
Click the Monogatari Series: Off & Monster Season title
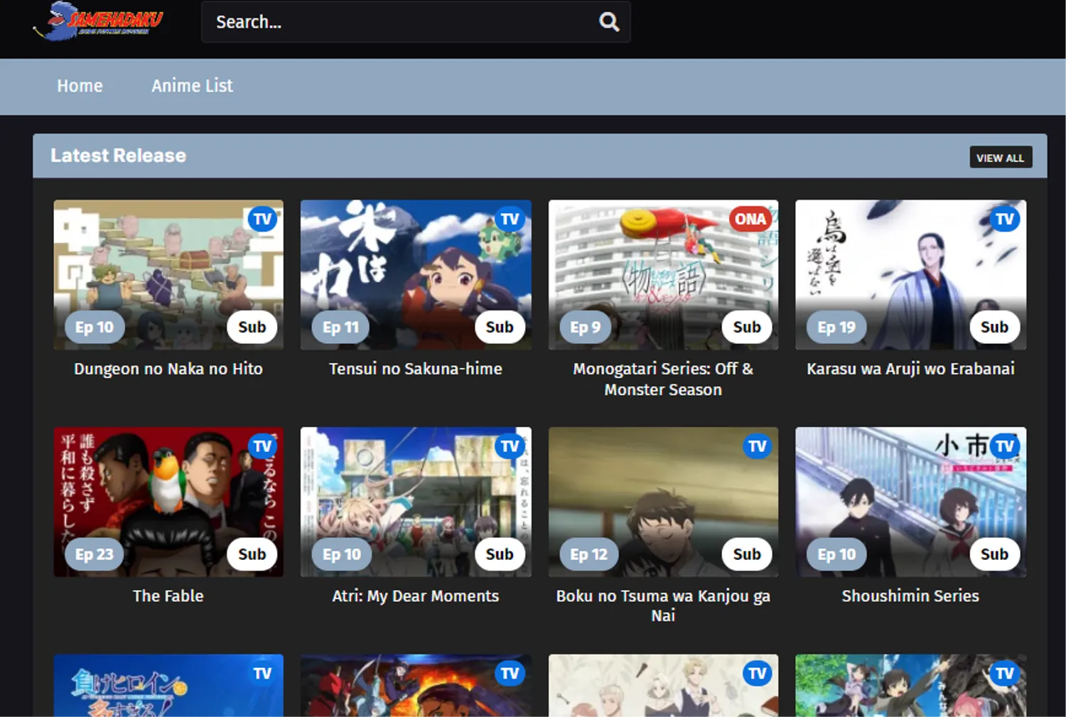pos(663,379)
